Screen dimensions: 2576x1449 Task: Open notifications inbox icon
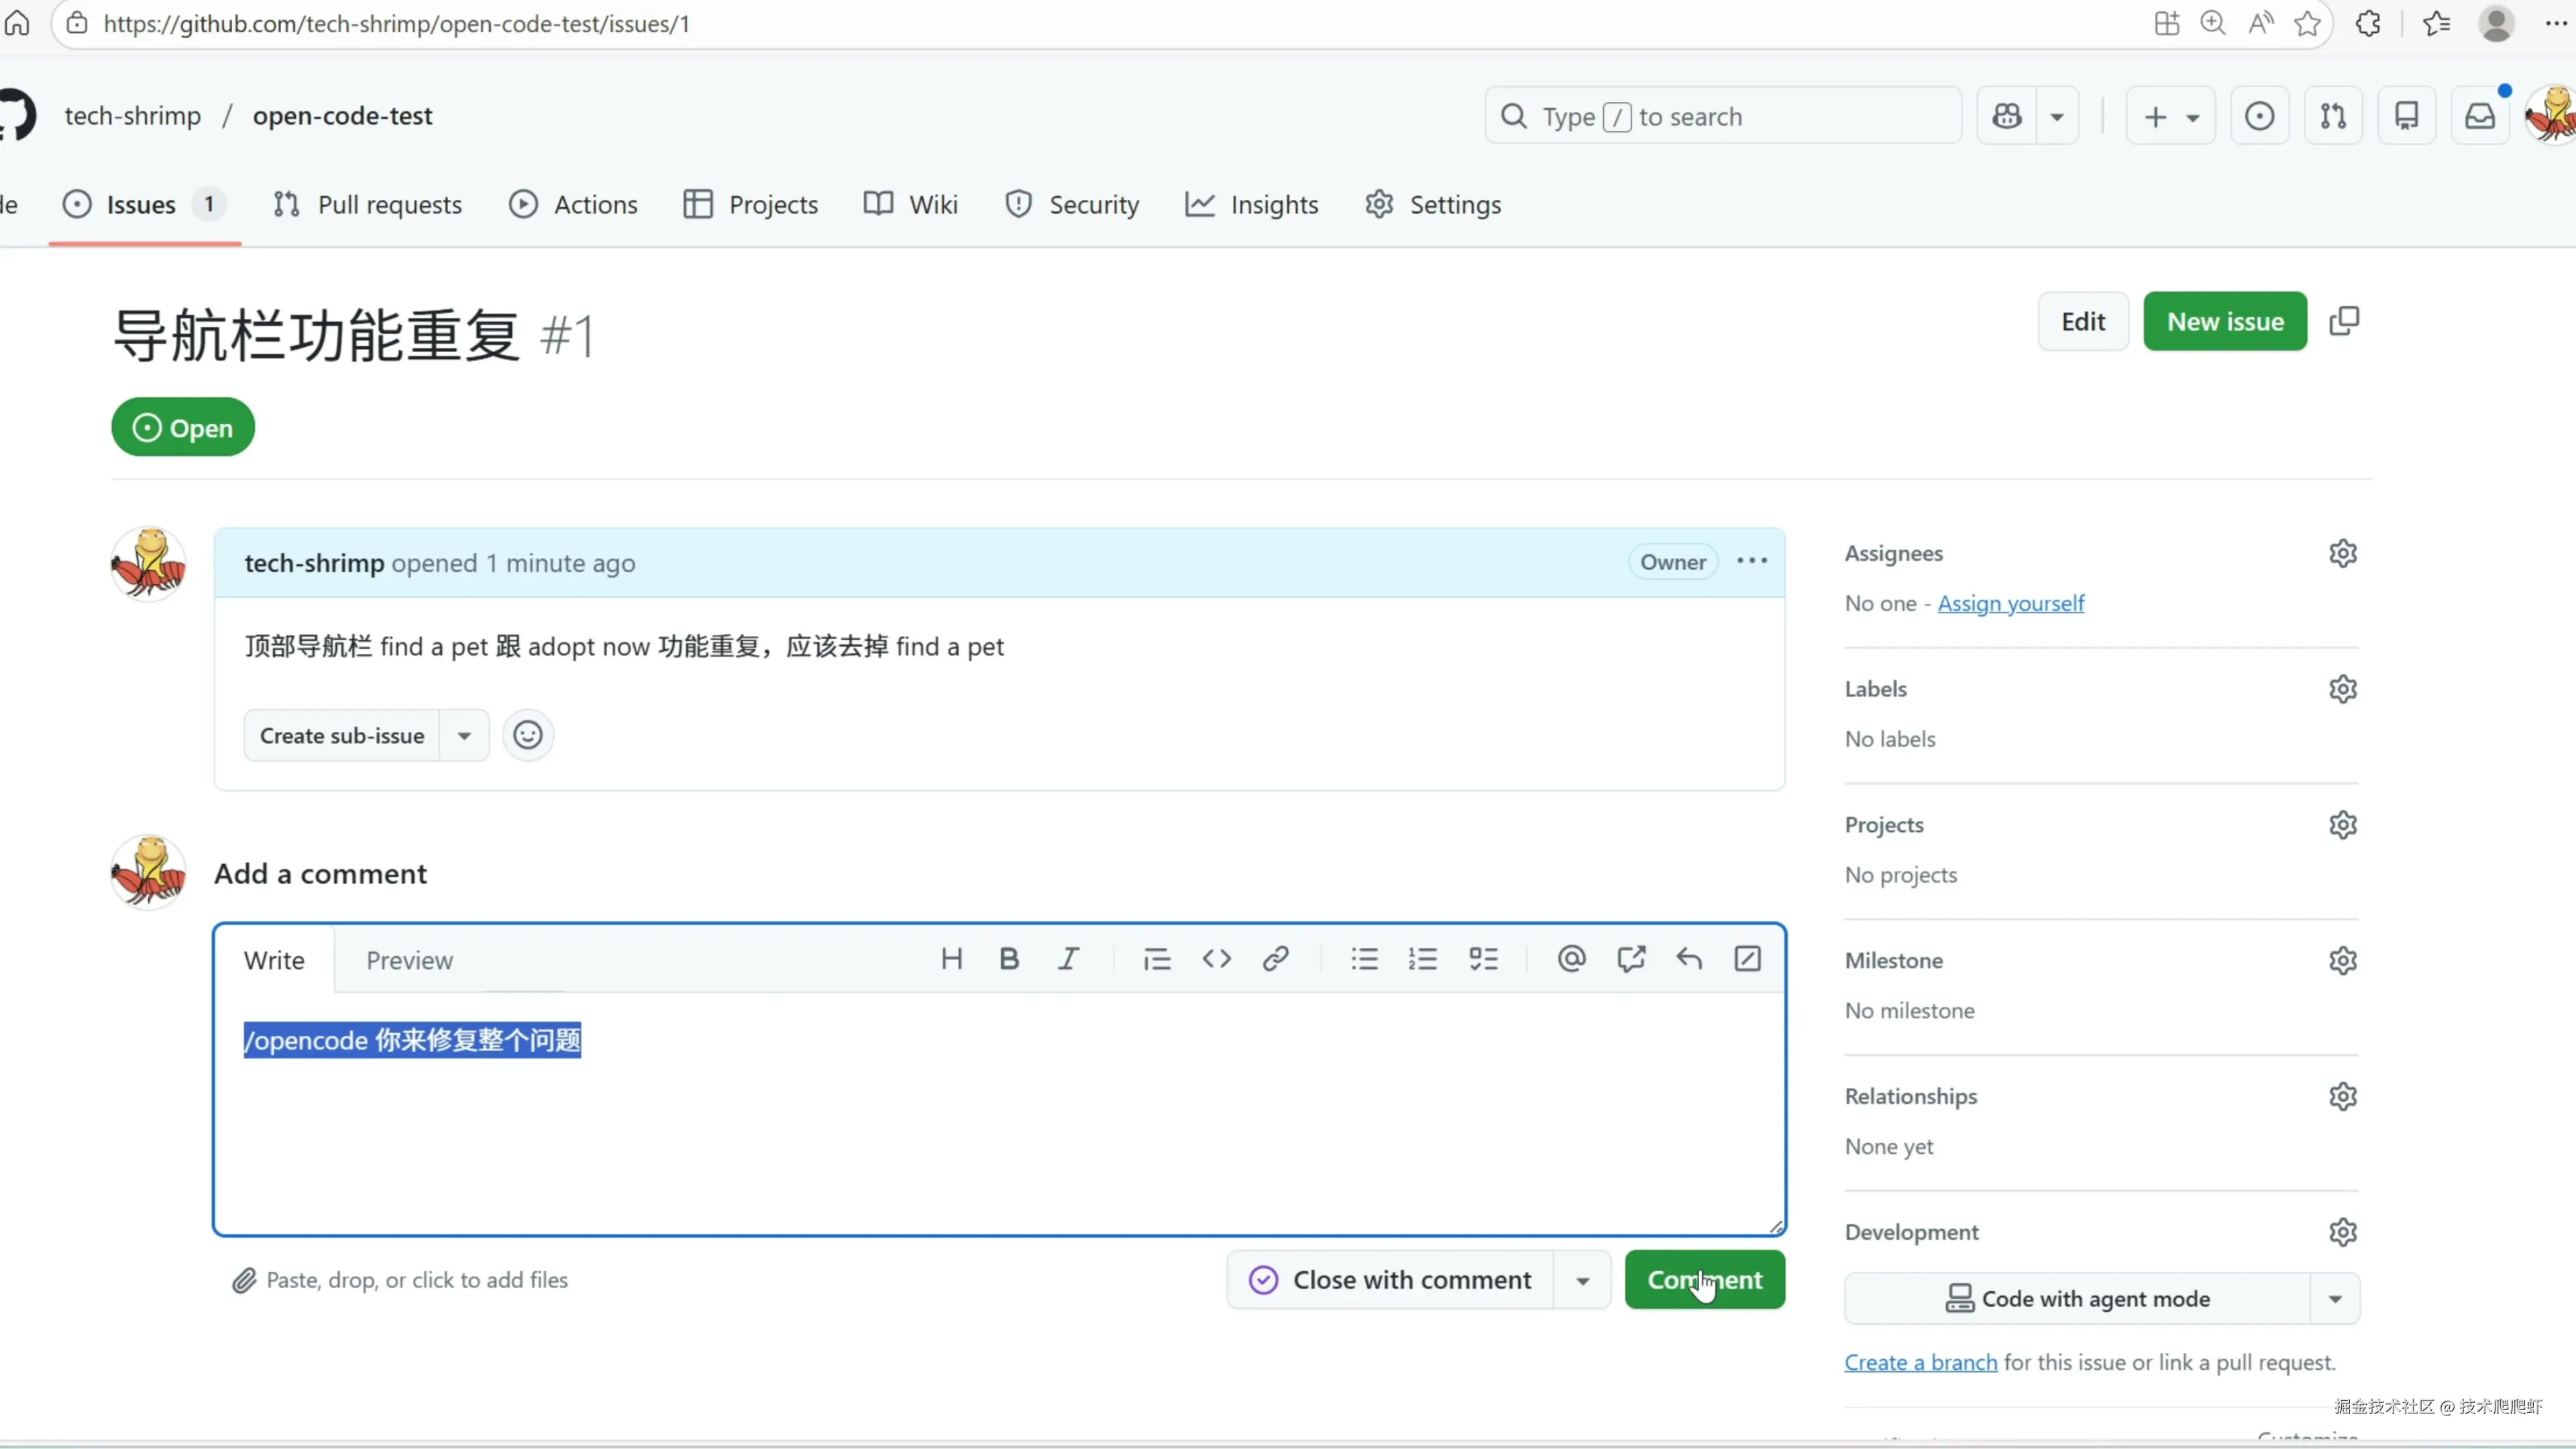(x=2480, y=116)
